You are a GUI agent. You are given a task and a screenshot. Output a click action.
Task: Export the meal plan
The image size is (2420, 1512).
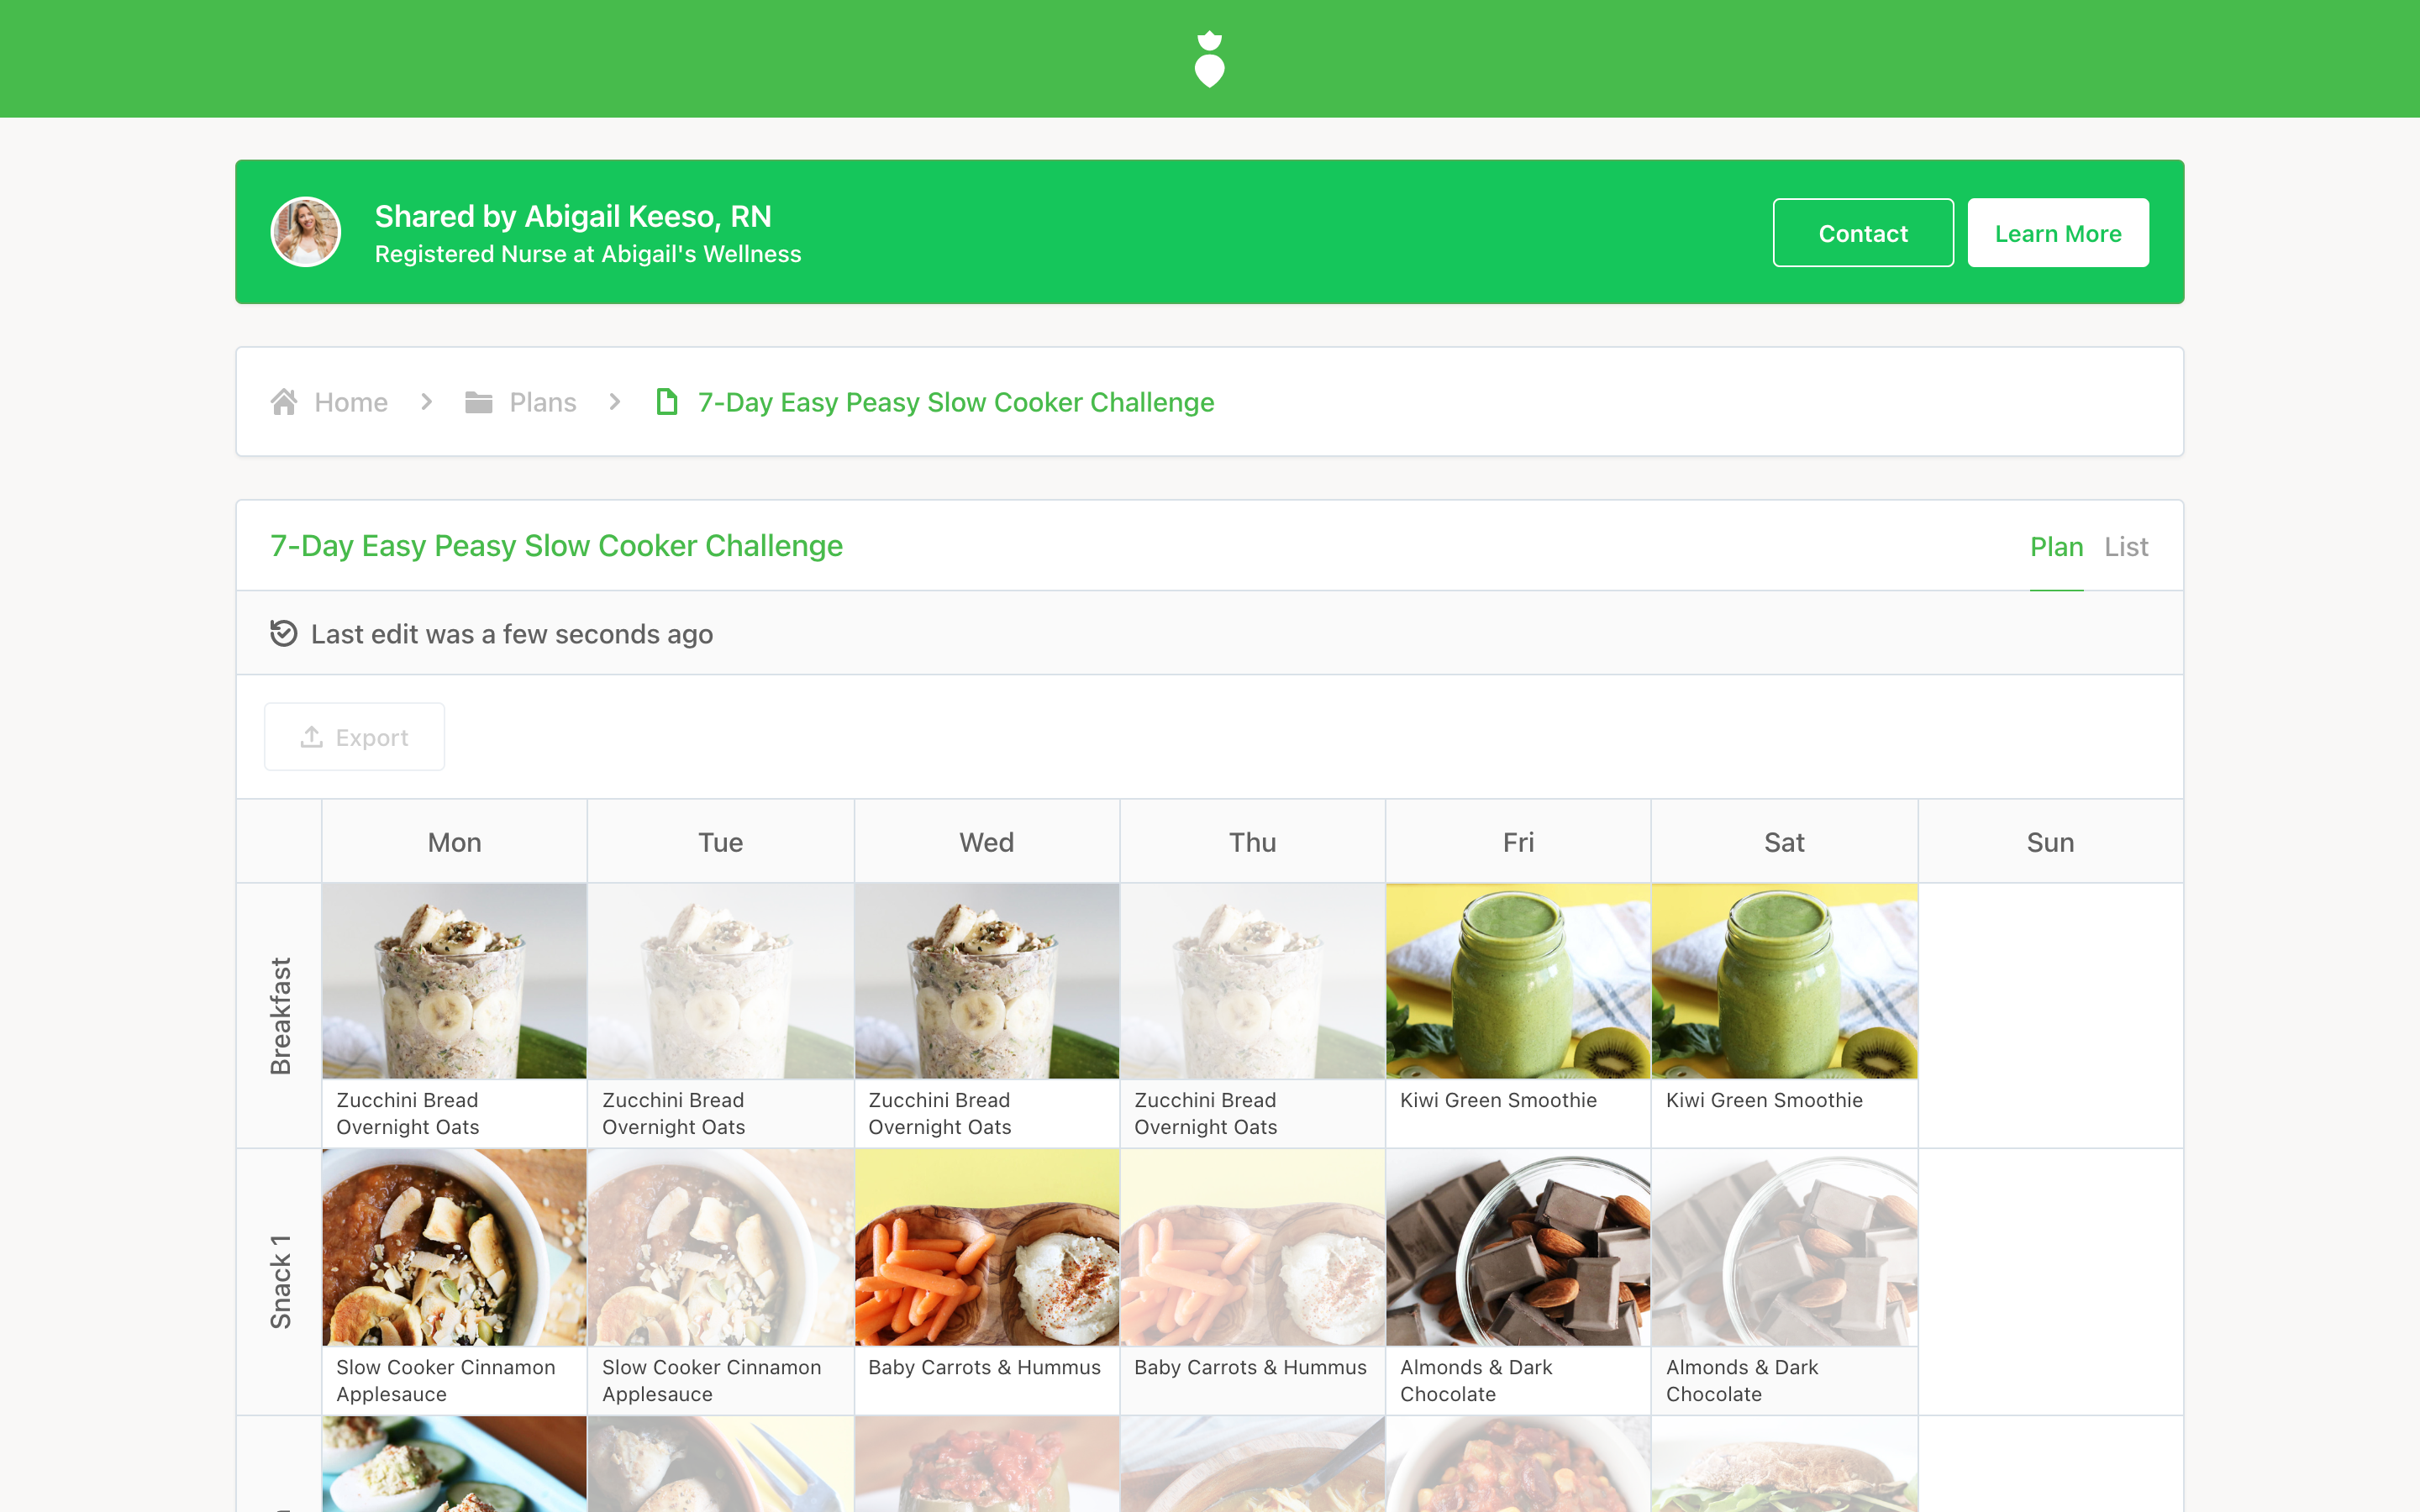[x=355, y=737]
